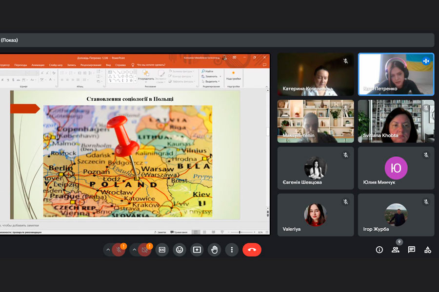Toggle closed captions CC button
Viewport: 439px width, 292px height.
tap(162, 250)
